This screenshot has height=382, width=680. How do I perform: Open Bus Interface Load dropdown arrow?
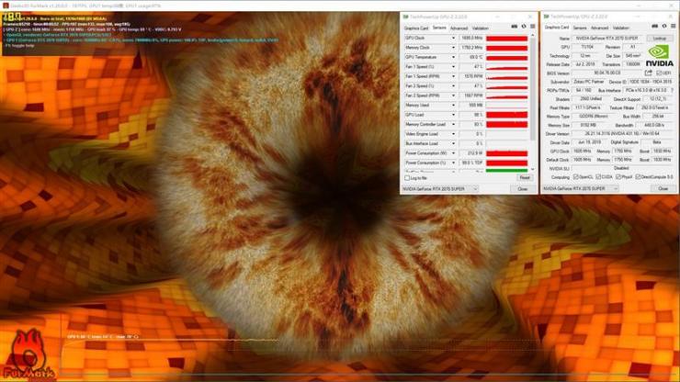454,143
